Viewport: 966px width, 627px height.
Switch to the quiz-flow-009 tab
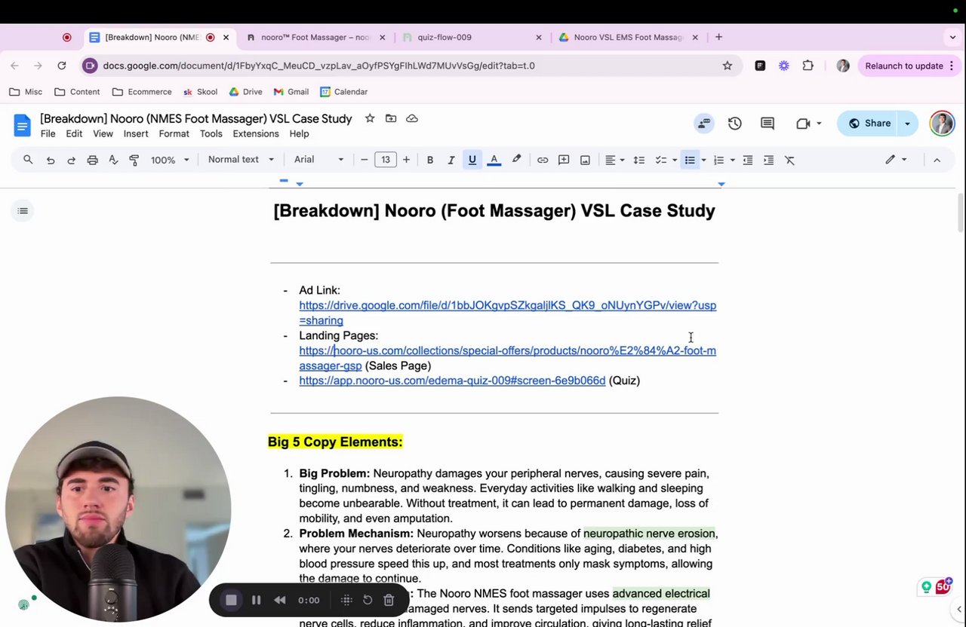point(471,37)
